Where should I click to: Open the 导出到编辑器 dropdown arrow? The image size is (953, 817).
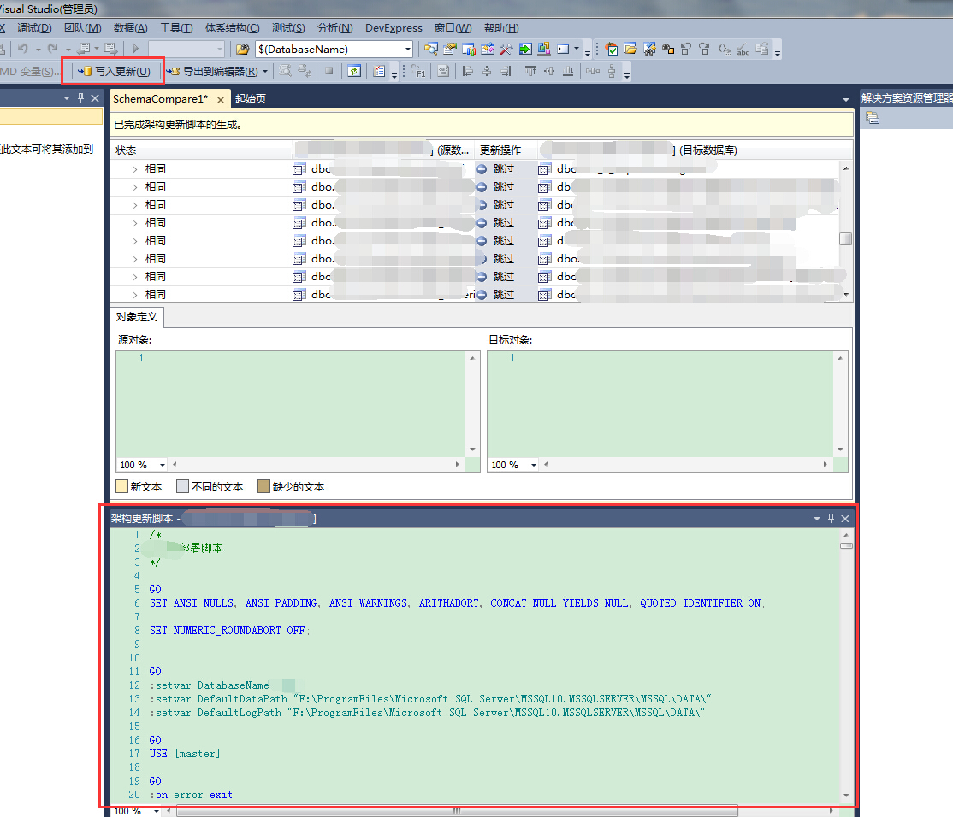[266, 72]
